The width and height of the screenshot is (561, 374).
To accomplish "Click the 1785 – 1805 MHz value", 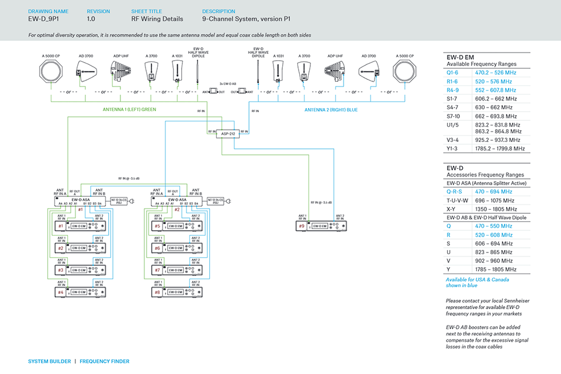I will [x=496, y=269].
